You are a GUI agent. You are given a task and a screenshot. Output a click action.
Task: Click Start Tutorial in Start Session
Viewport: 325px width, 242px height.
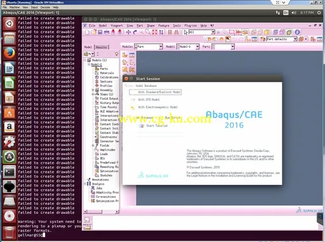153,126
